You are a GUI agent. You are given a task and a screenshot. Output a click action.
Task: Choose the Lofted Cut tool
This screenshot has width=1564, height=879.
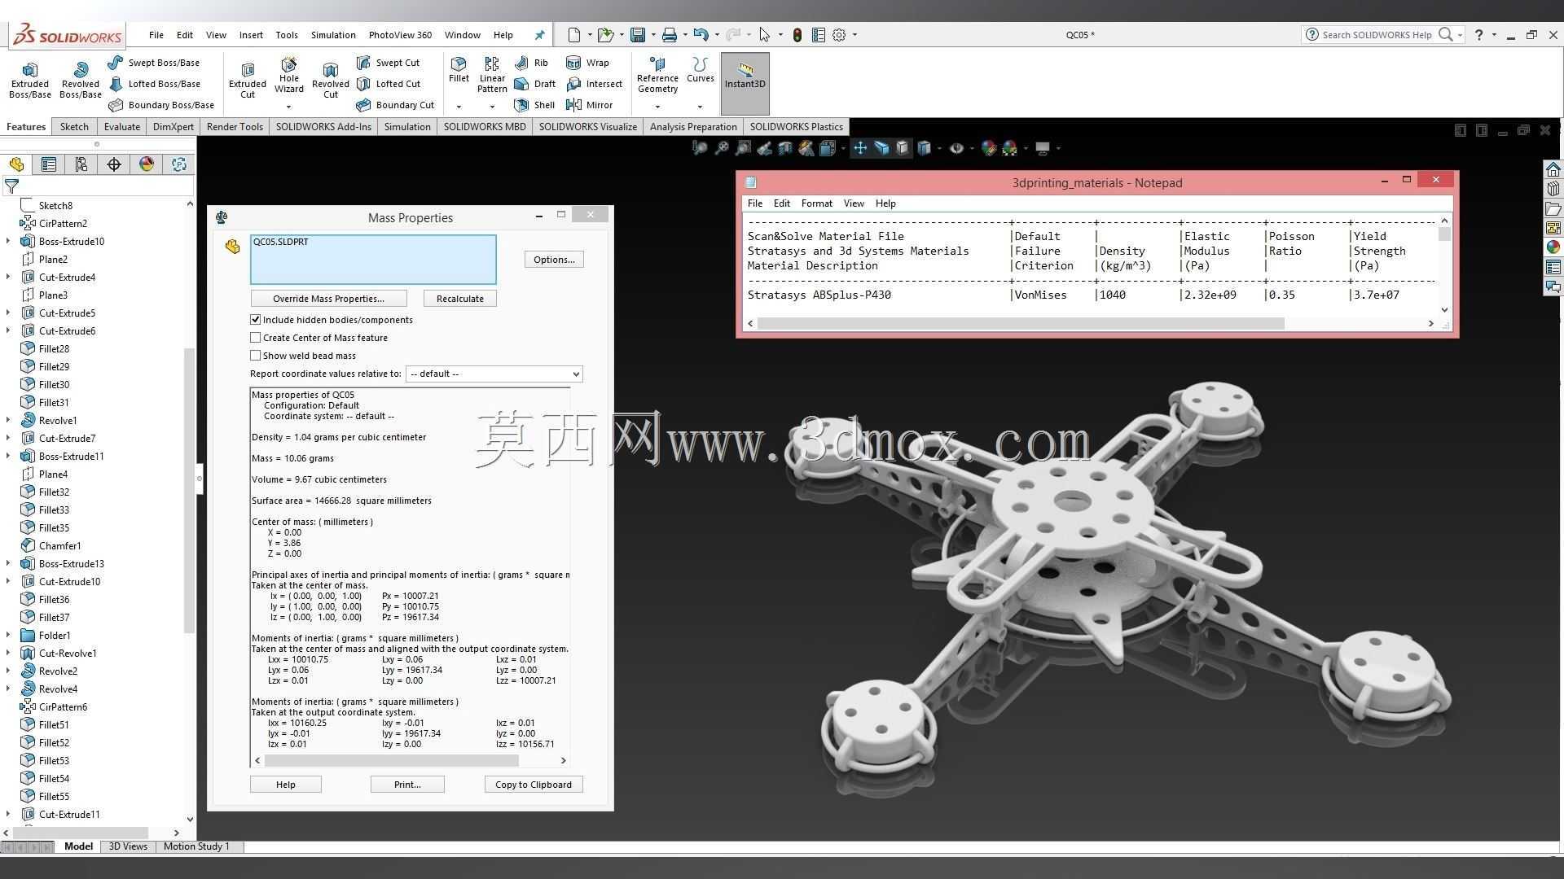(x=389, y=84)
